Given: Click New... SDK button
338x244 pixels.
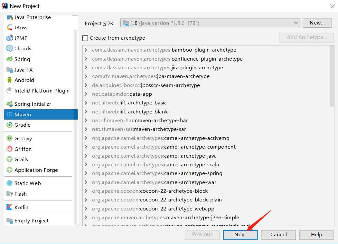Looking at the screenshot, I should [317, 23].
